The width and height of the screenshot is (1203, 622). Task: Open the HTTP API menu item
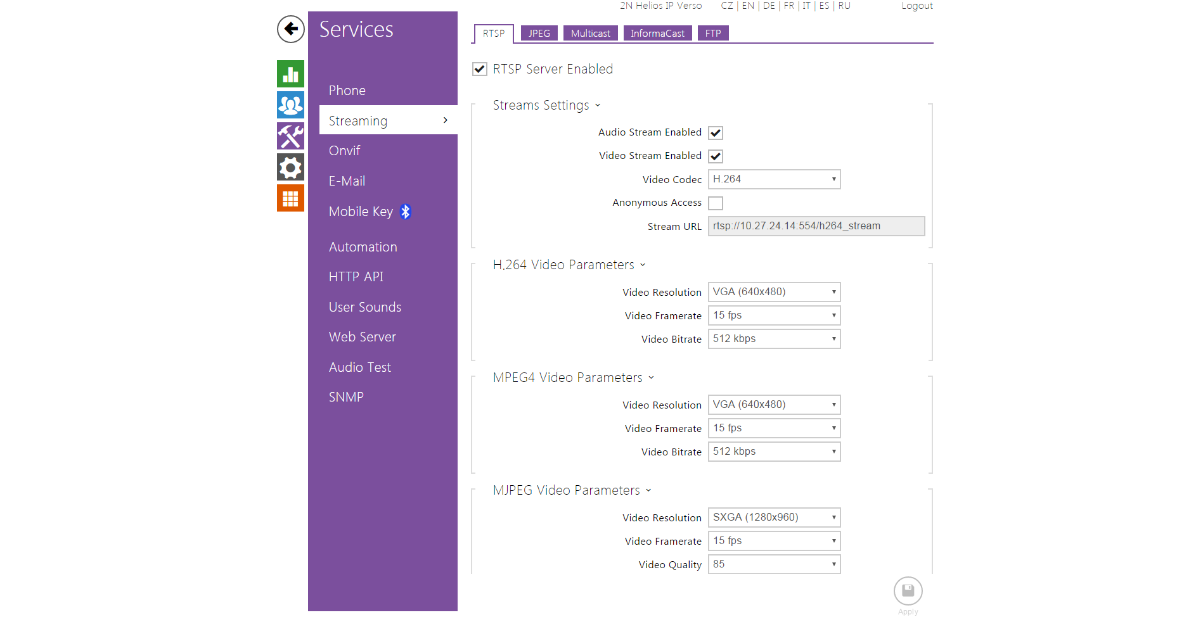[356, 277]
